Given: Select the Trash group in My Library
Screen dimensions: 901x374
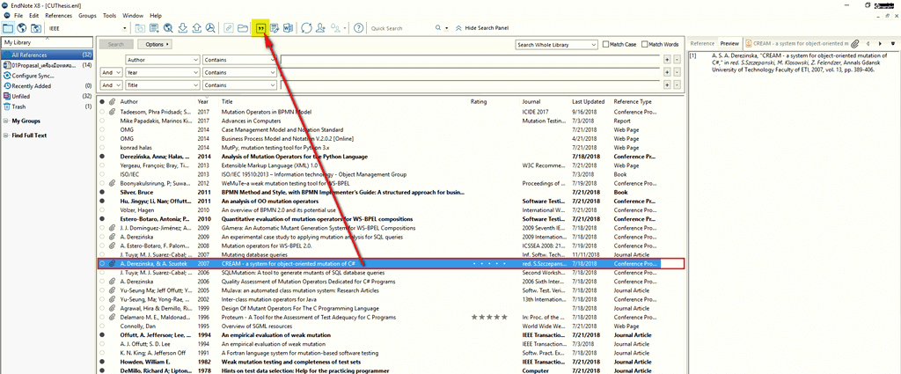Looking at the screenshot, I should pos(48,106).
